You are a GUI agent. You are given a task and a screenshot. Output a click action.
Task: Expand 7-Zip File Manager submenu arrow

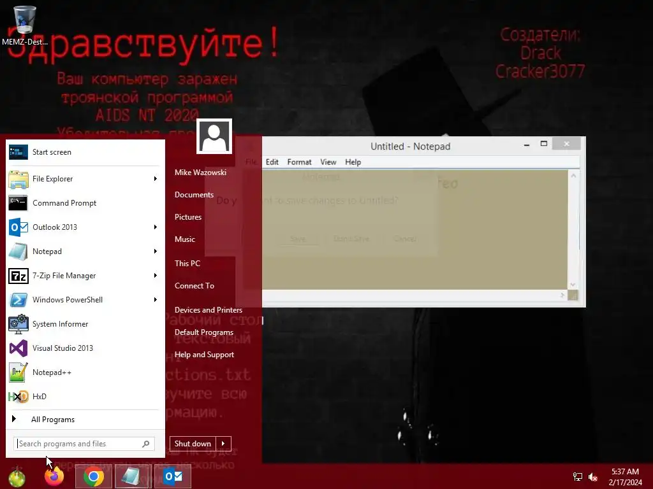coord(156,276)
